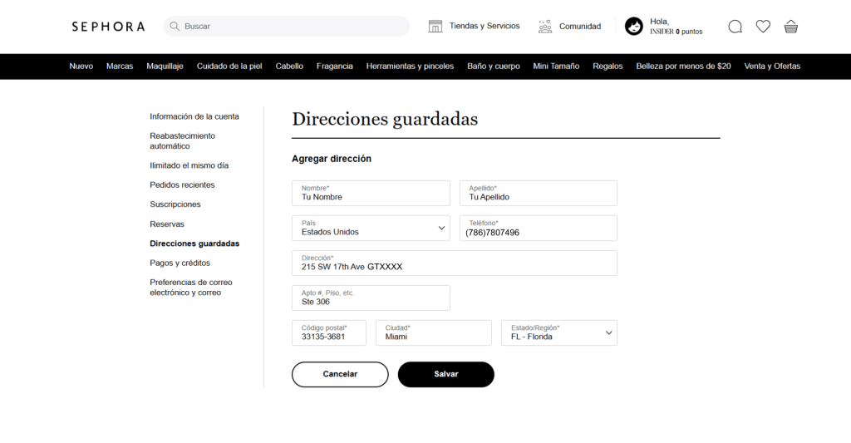The image size is (851, 443).
Task: Open Reservas link
Action: coord(166,224)
